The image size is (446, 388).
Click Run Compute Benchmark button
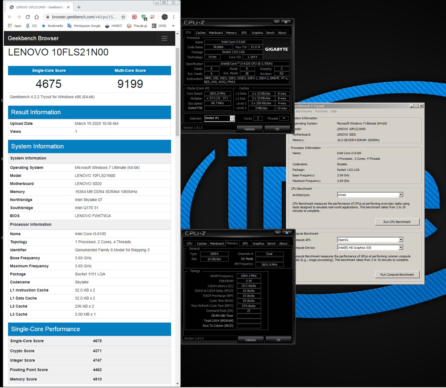(397, 275)
